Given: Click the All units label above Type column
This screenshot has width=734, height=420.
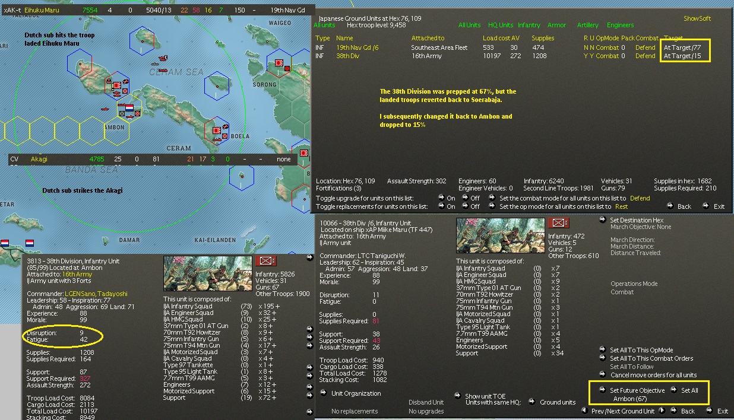Looking at the screenshot, I should pos(324,25).
